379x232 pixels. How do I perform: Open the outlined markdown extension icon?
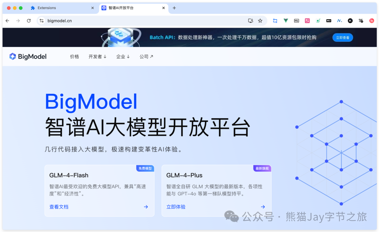297,21
